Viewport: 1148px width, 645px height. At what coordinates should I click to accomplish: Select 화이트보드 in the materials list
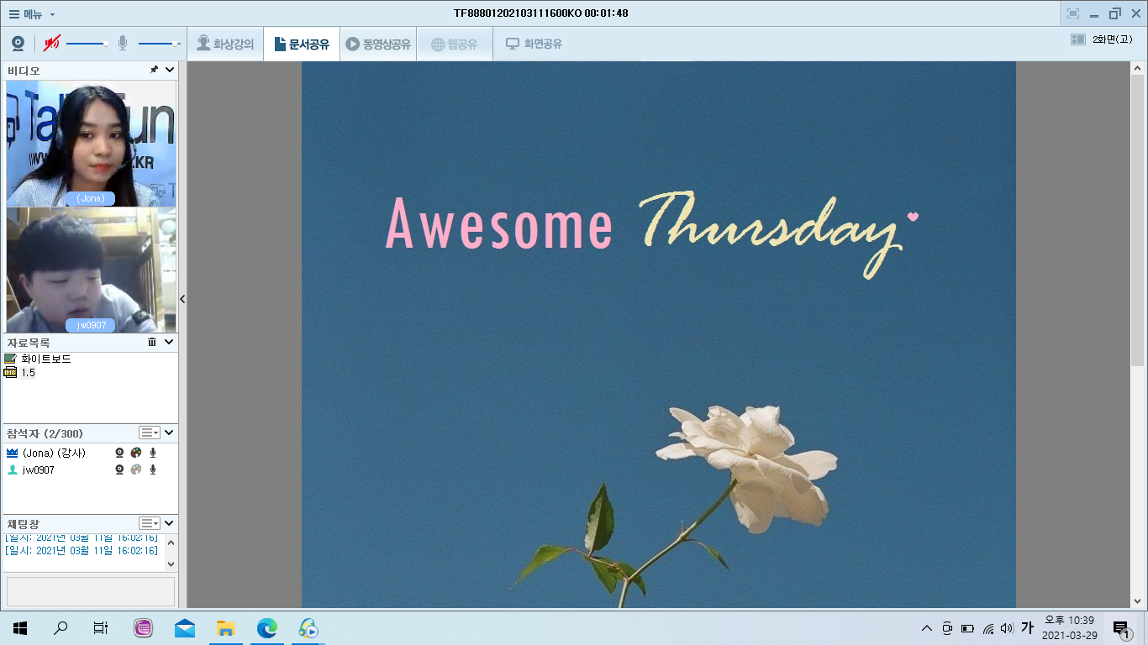pyautogui.click(x=45, y=359)
